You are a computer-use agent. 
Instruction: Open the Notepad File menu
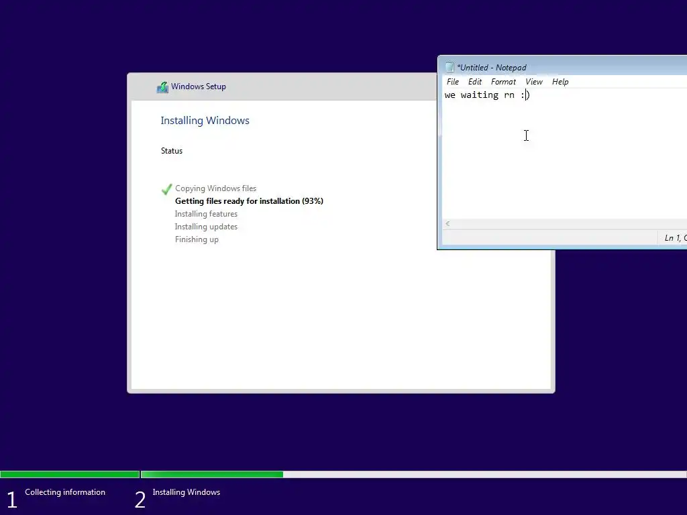click(453, 82)
